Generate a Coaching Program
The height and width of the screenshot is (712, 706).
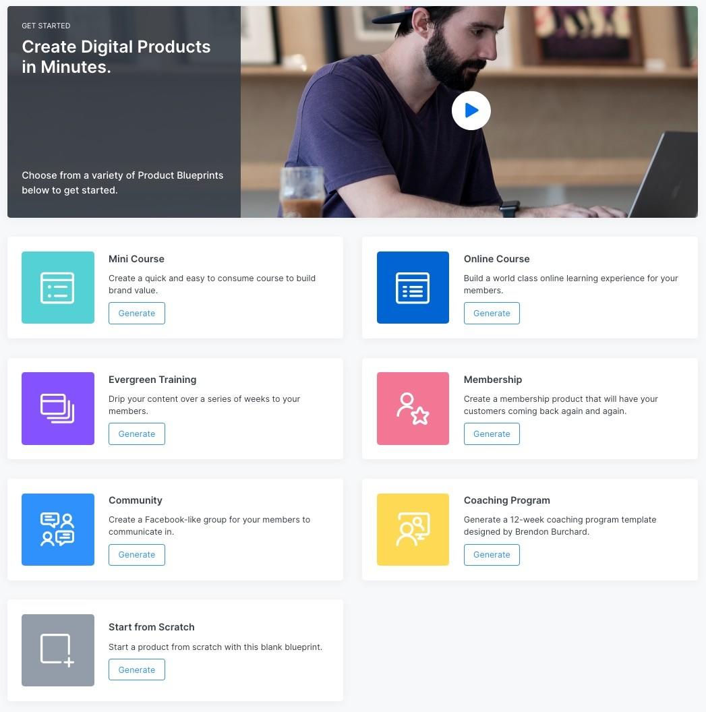492,555
